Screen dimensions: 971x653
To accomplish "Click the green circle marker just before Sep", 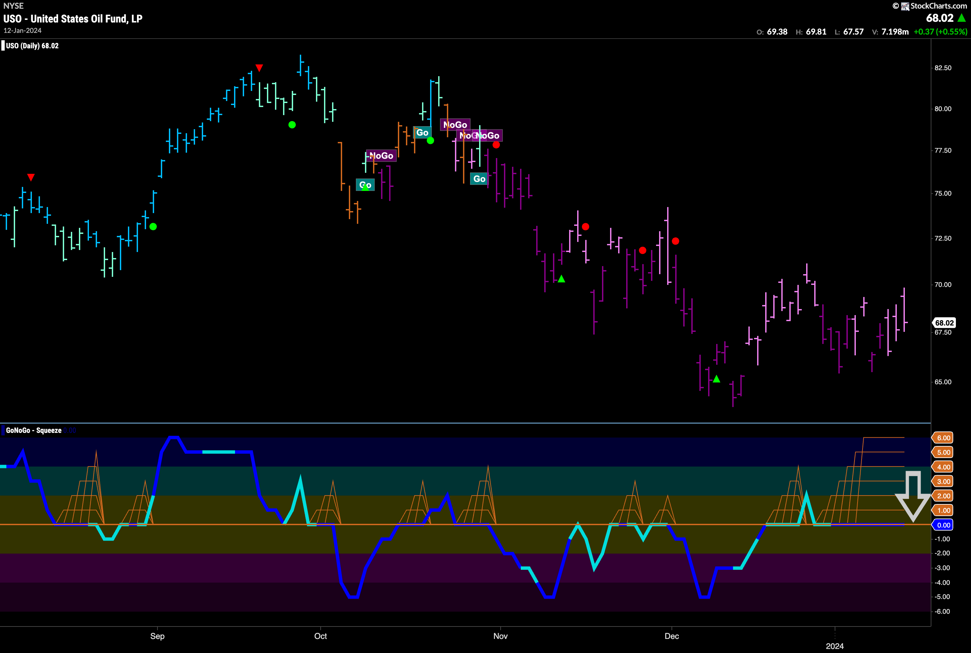I will point(153,227).
